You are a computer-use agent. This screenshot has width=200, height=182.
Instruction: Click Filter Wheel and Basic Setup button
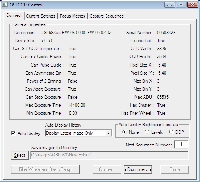pyautogui.click(x=45, y=169)
